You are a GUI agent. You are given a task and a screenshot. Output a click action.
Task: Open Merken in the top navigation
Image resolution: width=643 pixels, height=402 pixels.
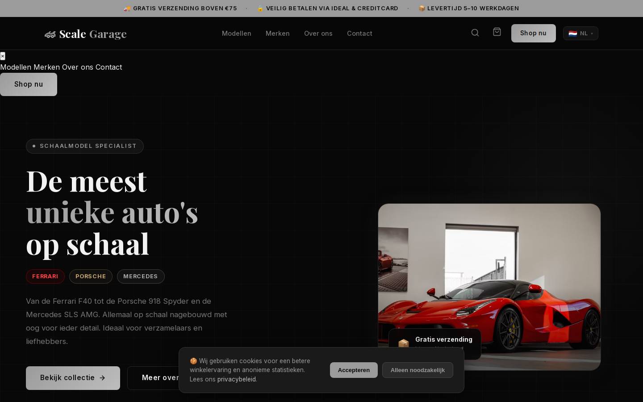(x=278, y=33)
